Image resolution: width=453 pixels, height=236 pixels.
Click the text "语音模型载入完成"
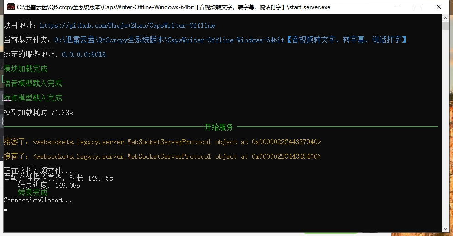33,84
